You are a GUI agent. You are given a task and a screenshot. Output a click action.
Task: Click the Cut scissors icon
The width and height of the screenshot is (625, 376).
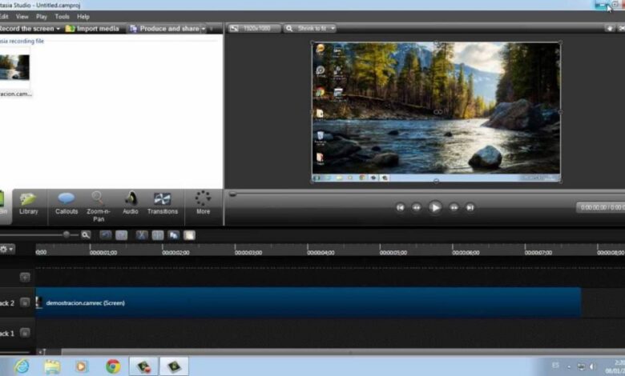[x=142, y=235]
